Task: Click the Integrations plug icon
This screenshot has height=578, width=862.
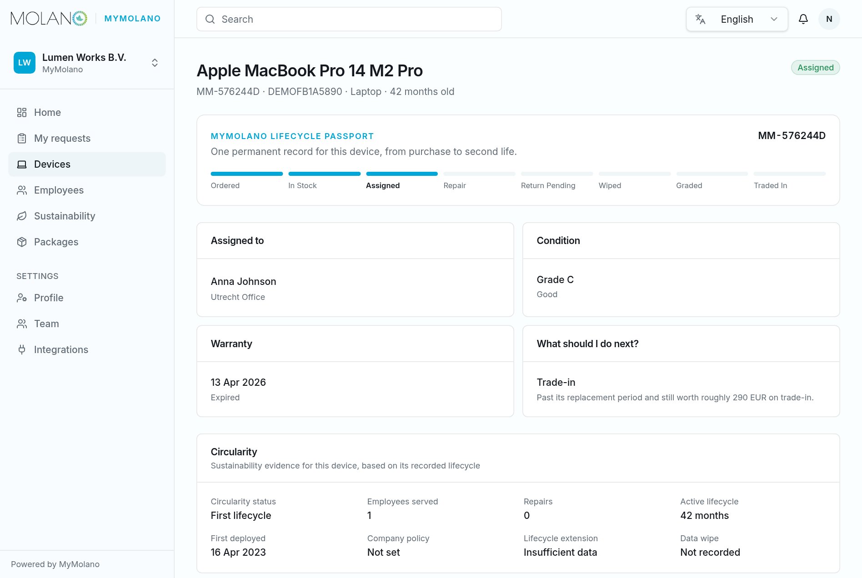Action: 22,349
